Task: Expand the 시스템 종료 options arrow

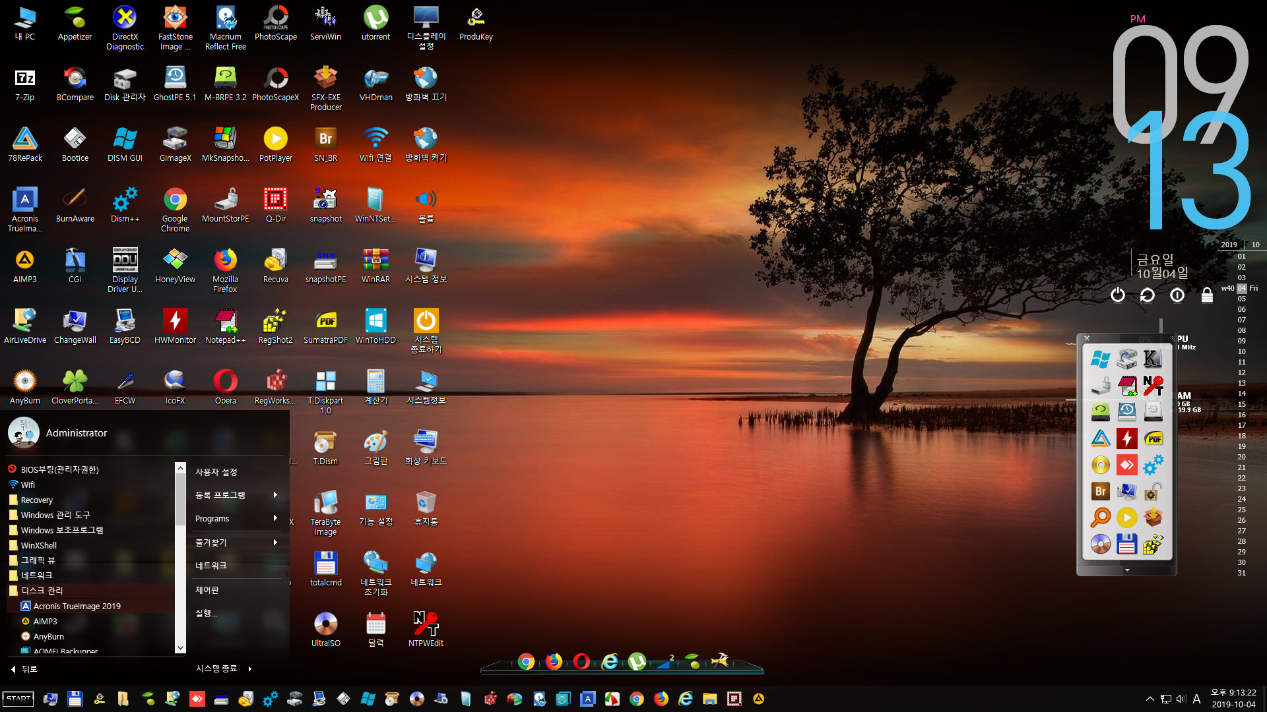Action: [x=250, y=668]
